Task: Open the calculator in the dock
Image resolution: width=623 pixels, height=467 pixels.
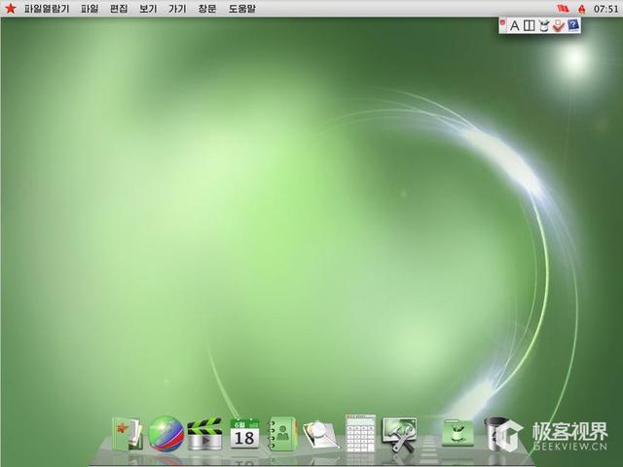Action: pyautogui.click(x=360, y=433)
